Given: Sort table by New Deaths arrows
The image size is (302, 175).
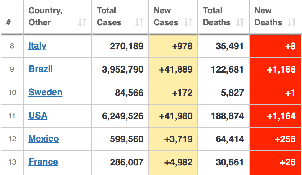Looking at the screenshot, I should click(x=292, y=22).
